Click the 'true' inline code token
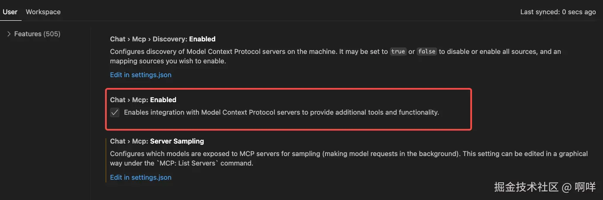603x200 pixels. [398, 51]
